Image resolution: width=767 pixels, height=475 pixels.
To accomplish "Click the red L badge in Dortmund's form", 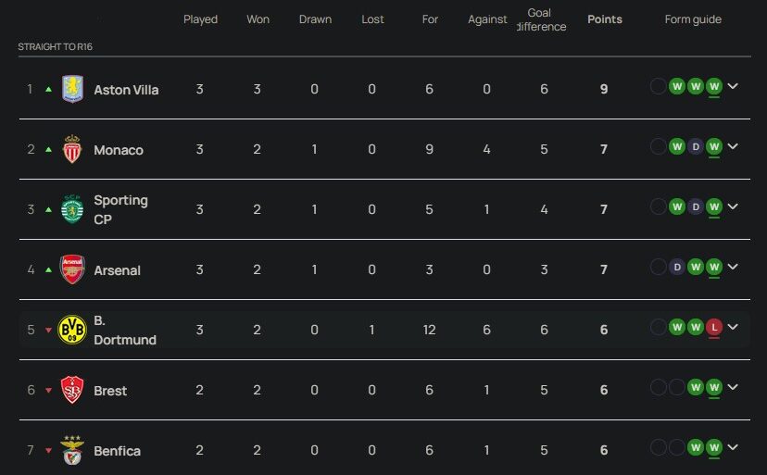I will (x=713, y=327).
